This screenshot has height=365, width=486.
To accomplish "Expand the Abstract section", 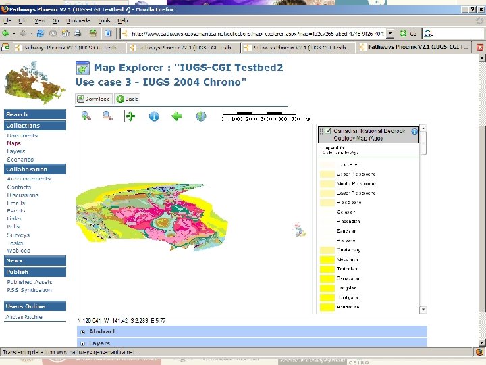I will [83, 332].
